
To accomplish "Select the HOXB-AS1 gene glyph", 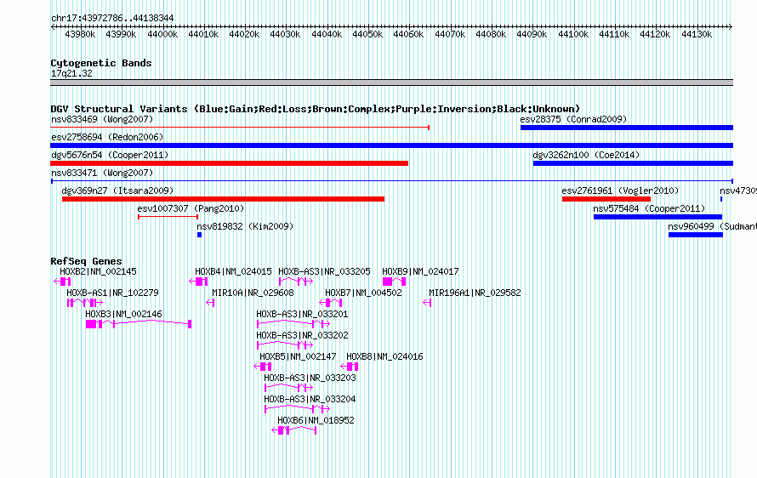I will (x=85, y=303).
